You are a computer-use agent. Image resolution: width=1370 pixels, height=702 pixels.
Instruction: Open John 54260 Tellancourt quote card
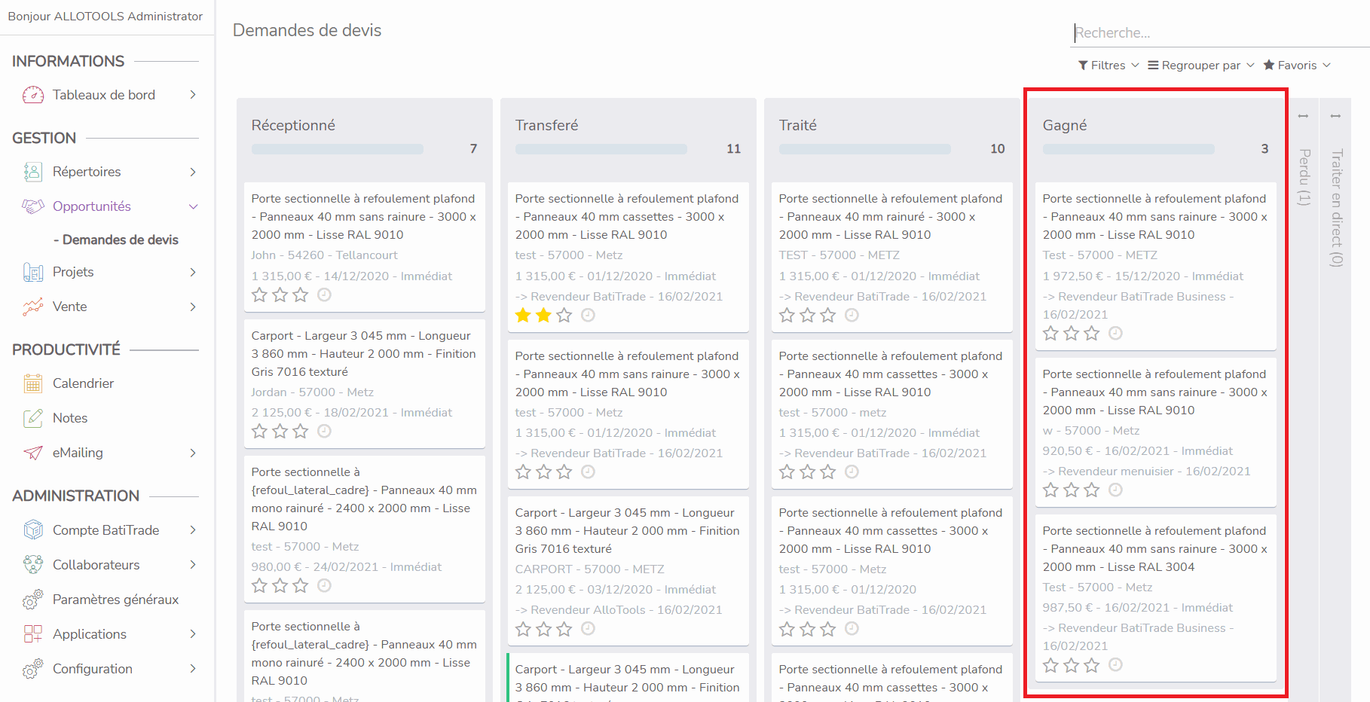pyautogui.click(x=364, y=246)
